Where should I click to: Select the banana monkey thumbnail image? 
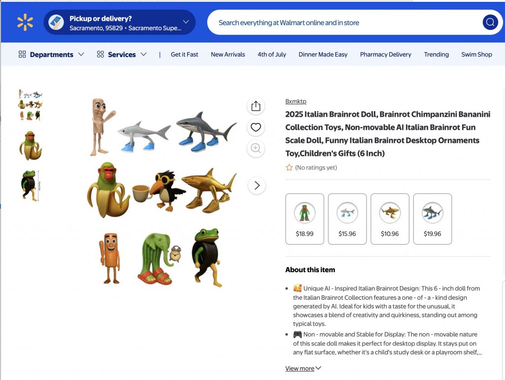click(x=30, y=145)
